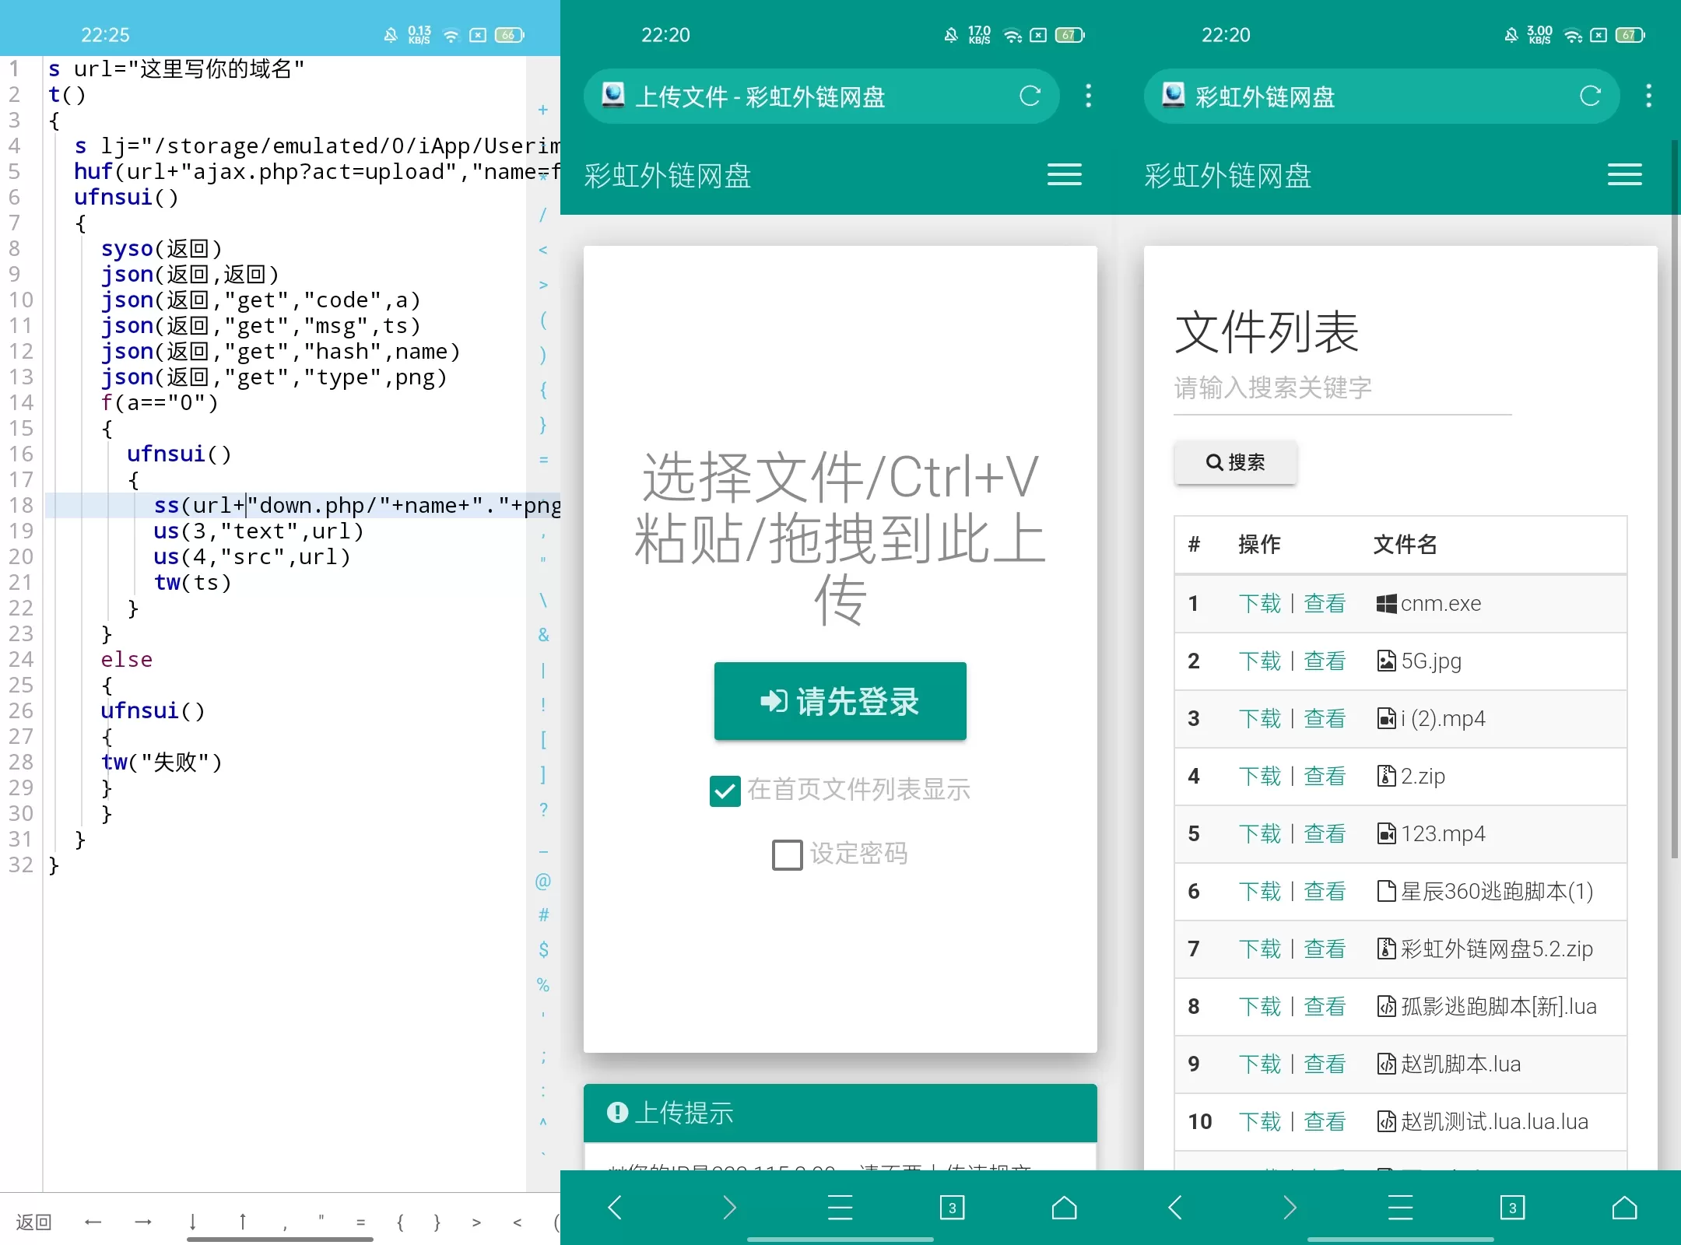Place cursor on editor line 18
1681x1245 pixels.
click(303, 506)
